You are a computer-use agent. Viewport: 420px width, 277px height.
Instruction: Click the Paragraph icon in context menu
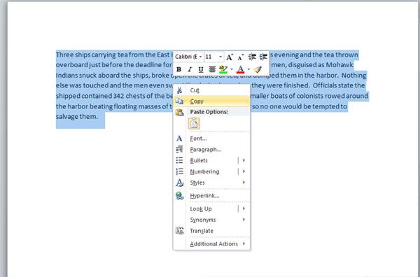[179, 149]
